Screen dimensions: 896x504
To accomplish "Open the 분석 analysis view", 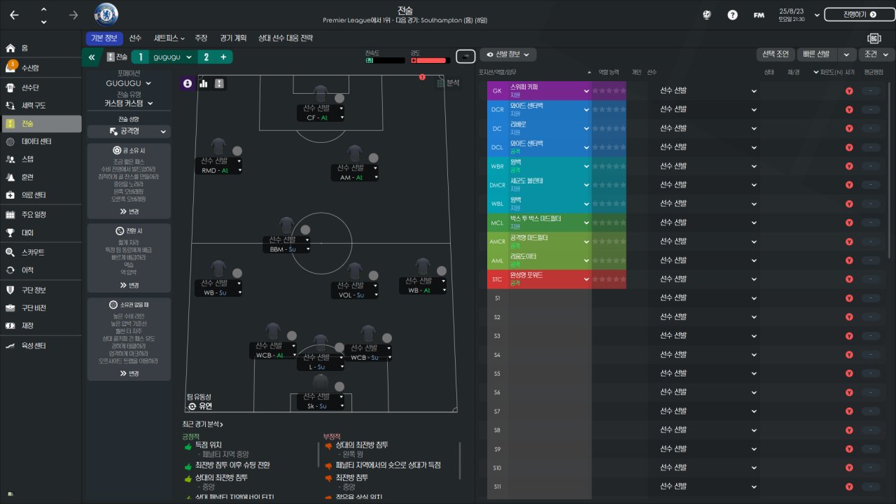I will click(448, 83).
